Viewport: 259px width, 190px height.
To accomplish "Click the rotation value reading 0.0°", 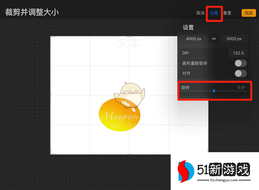I will (x=241, y=88).
